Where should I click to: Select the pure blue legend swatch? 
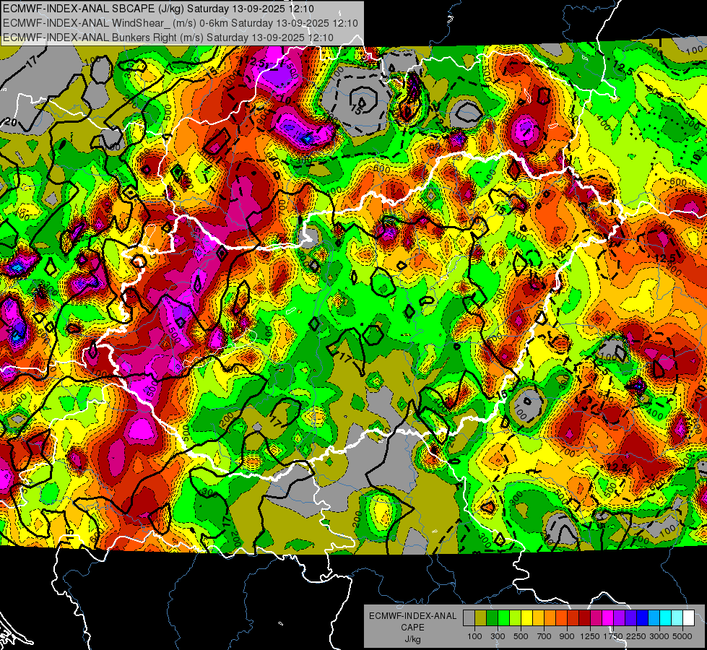coord(643,617)
